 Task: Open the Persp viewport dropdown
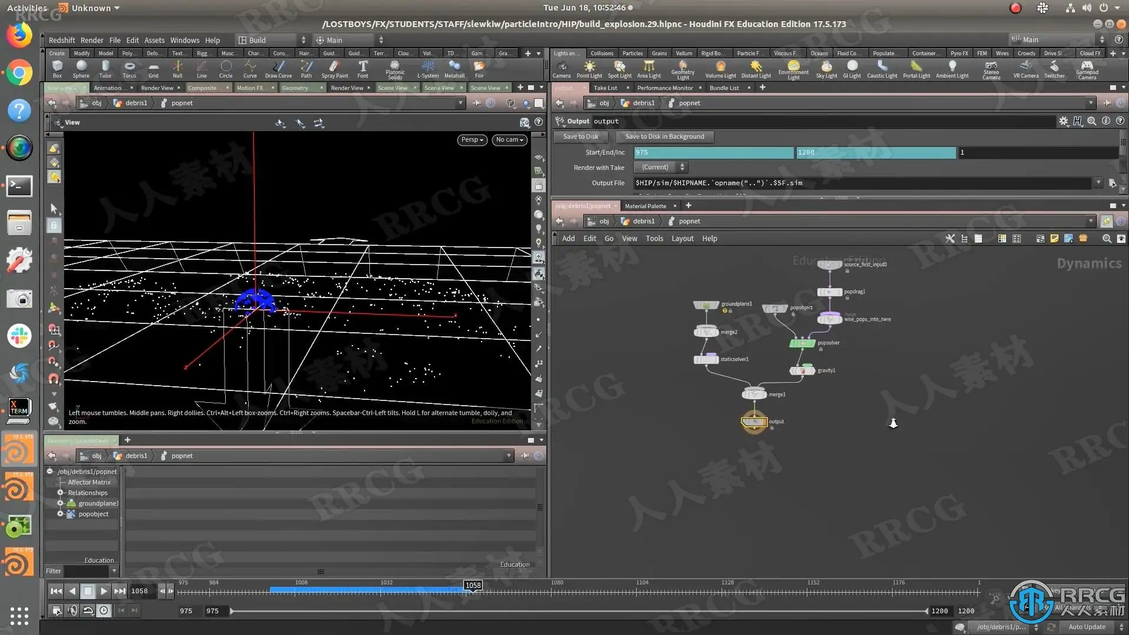coord(472,140)
